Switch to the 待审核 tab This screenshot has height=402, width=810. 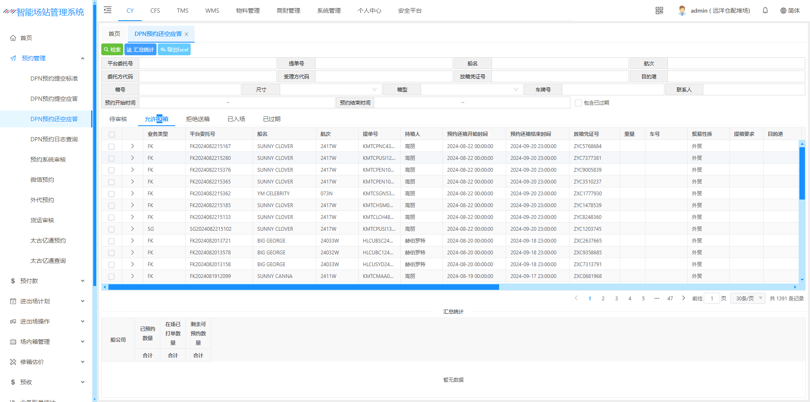118,119
